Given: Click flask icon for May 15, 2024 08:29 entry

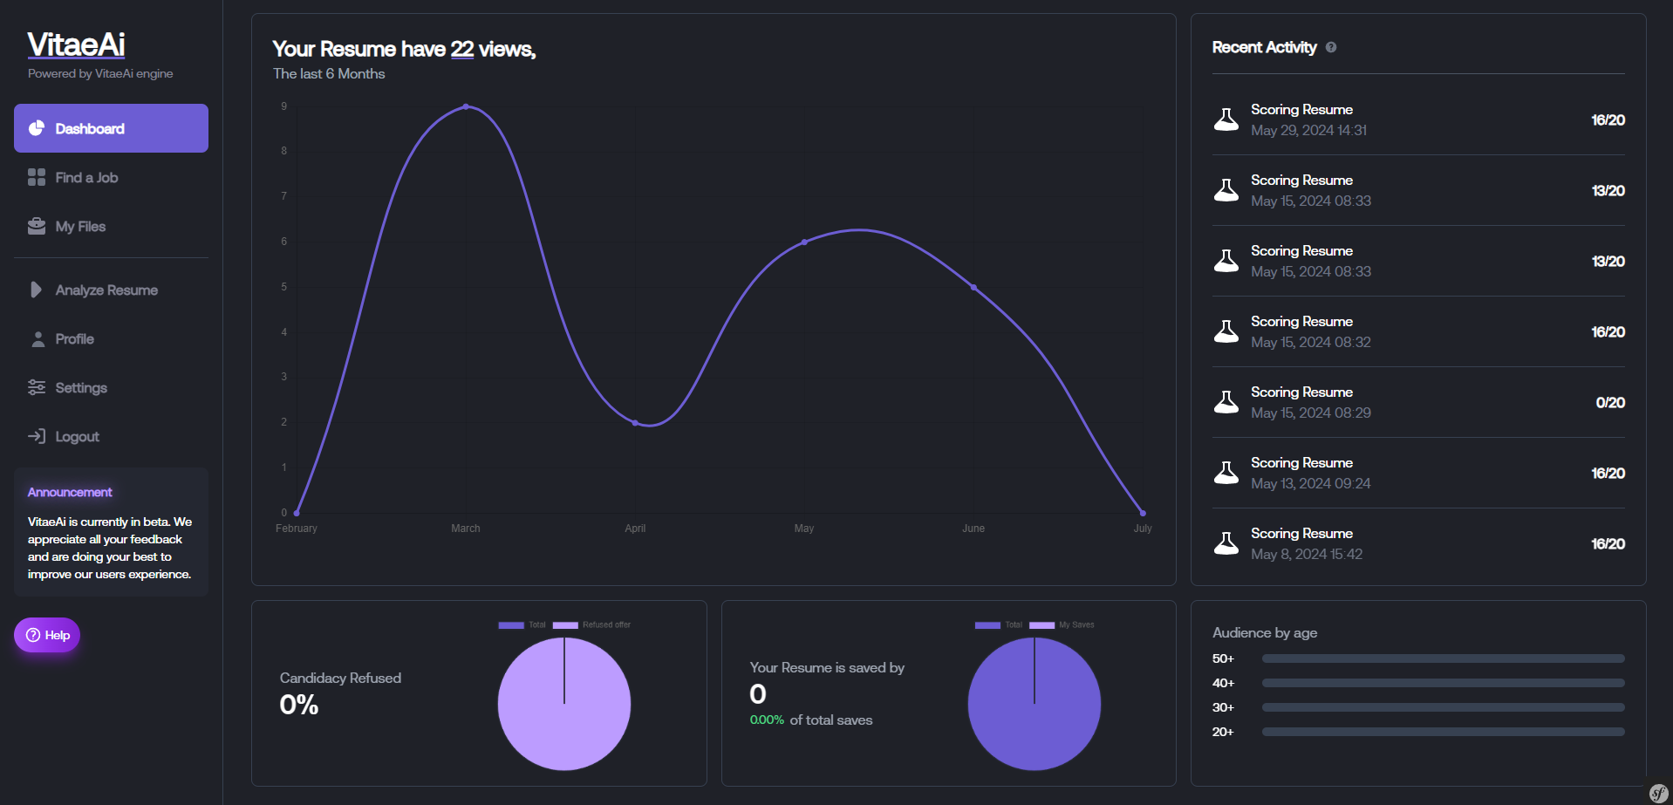Looking at the screenshot, I should (1226, 402).
